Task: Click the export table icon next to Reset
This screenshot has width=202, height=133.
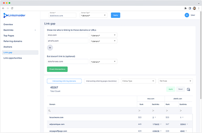Action: click(x=189, y=89)
